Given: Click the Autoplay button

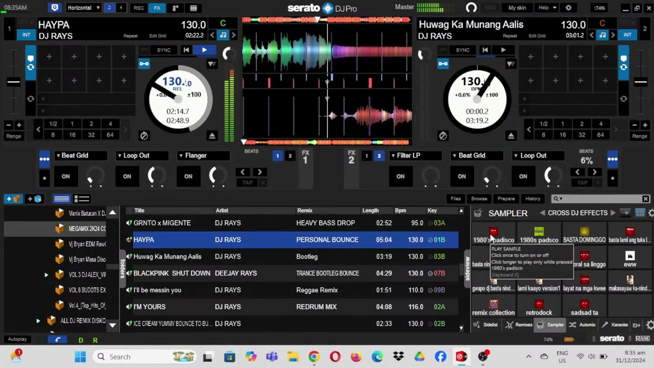Looking at the screenshot, I should point(17,339).
